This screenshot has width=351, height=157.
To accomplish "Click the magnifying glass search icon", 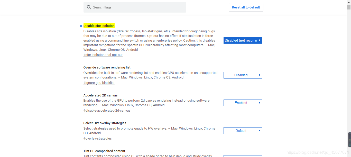I will click(x=89, y=7).
